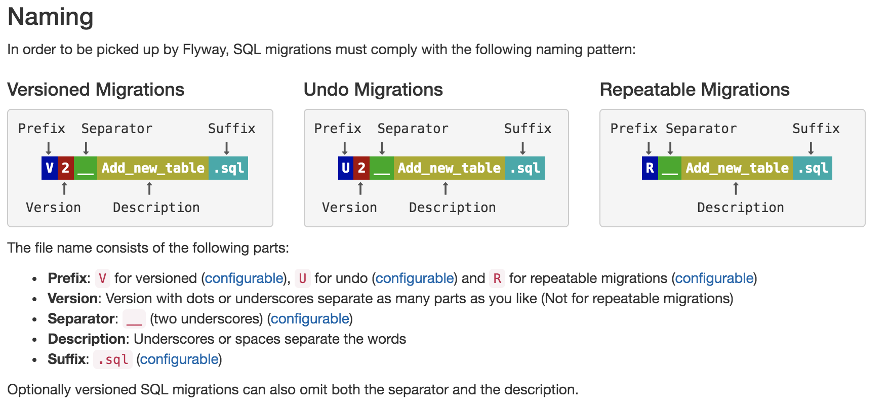Screen dimensions: 889x406
Task: Click the Repeatable Migrations heading
Action: (x=695, y=90)
